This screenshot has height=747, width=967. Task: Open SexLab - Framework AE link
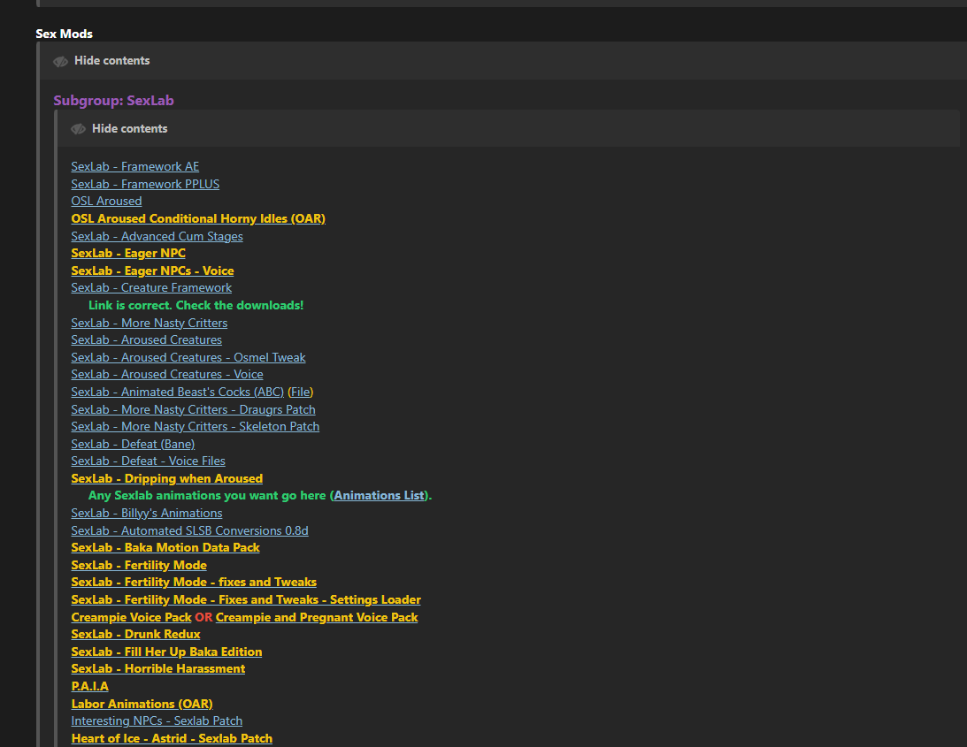[135, 166]
